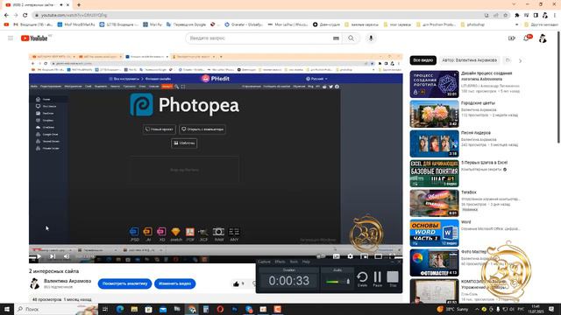The width and height of the screenshot is (561, 315).
Task: Click the YouTube search magnifier button
Action: [351, 38]
